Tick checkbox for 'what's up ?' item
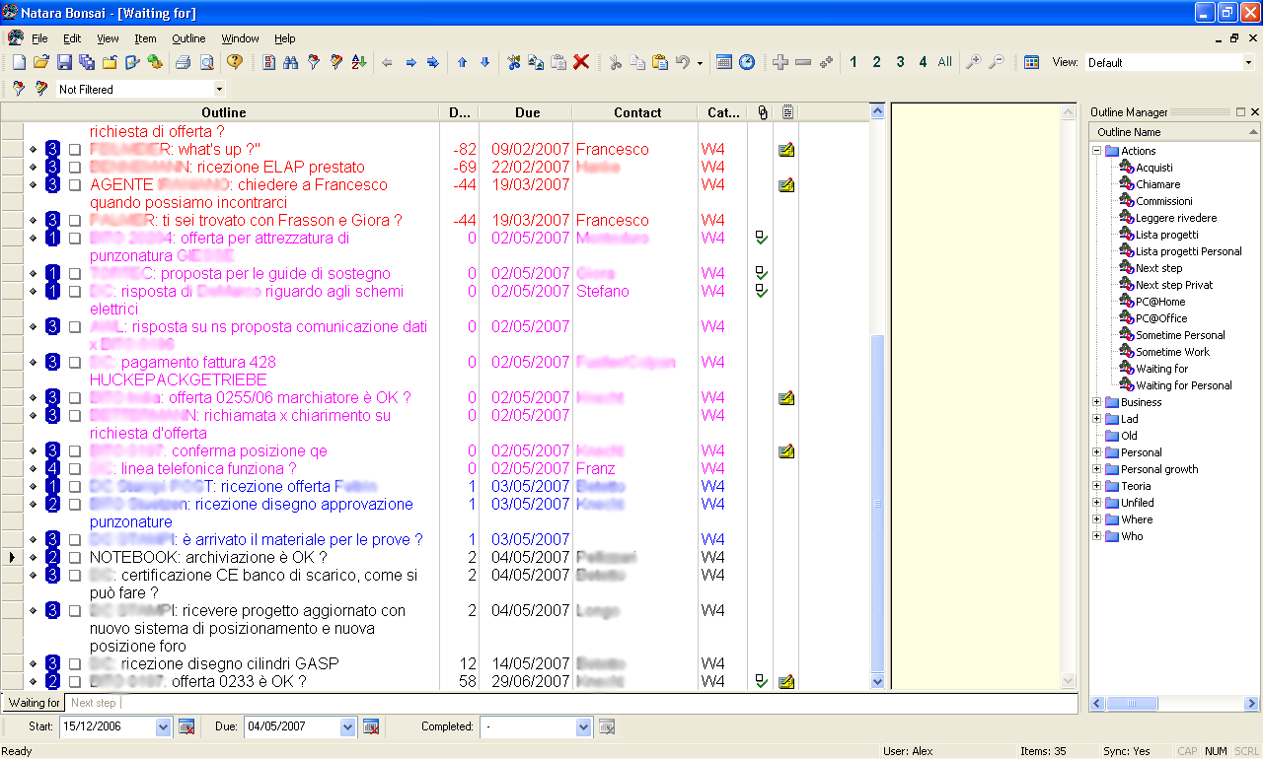Viewport: 1263px width, 759px height. click(75, 150)
